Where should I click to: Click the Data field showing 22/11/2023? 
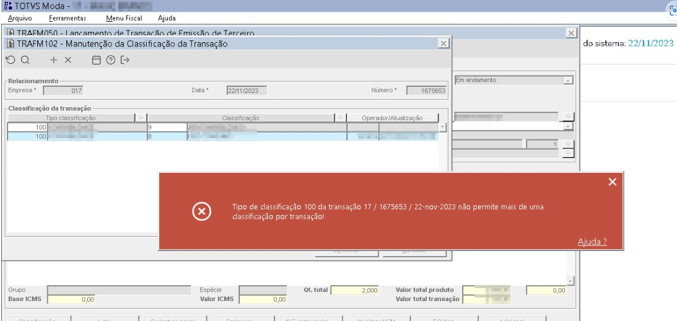pyautogui.click(x=247, y=90)
